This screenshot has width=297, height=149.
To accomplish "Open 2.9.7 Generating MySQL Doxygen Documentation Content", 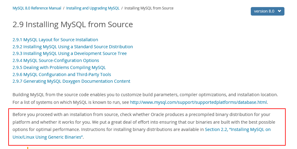I will click(71, 81).
